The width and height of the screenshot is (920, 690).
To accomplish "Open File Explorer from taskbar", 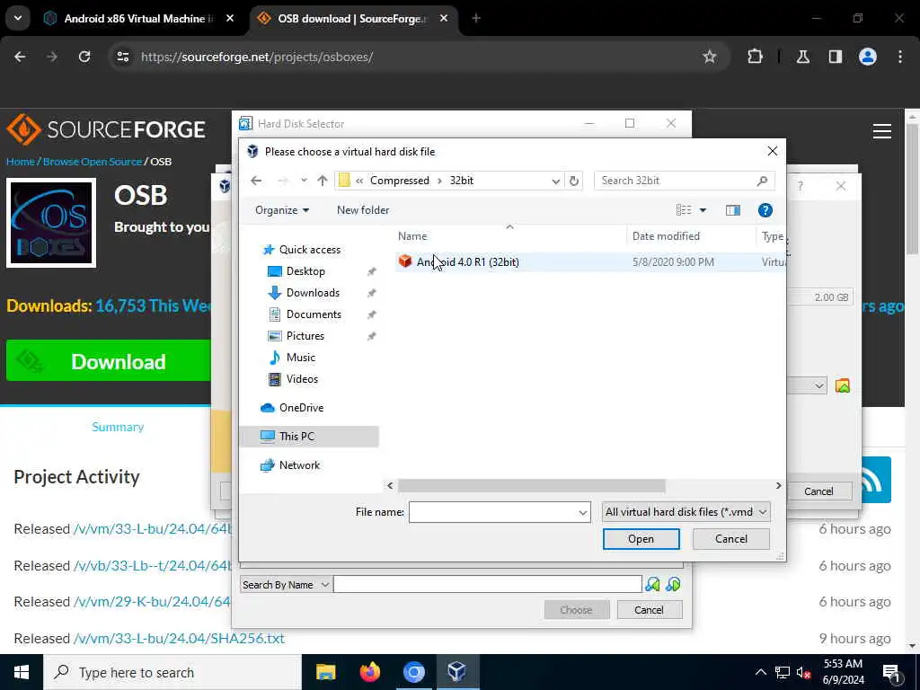I will (x=325, y=672).
